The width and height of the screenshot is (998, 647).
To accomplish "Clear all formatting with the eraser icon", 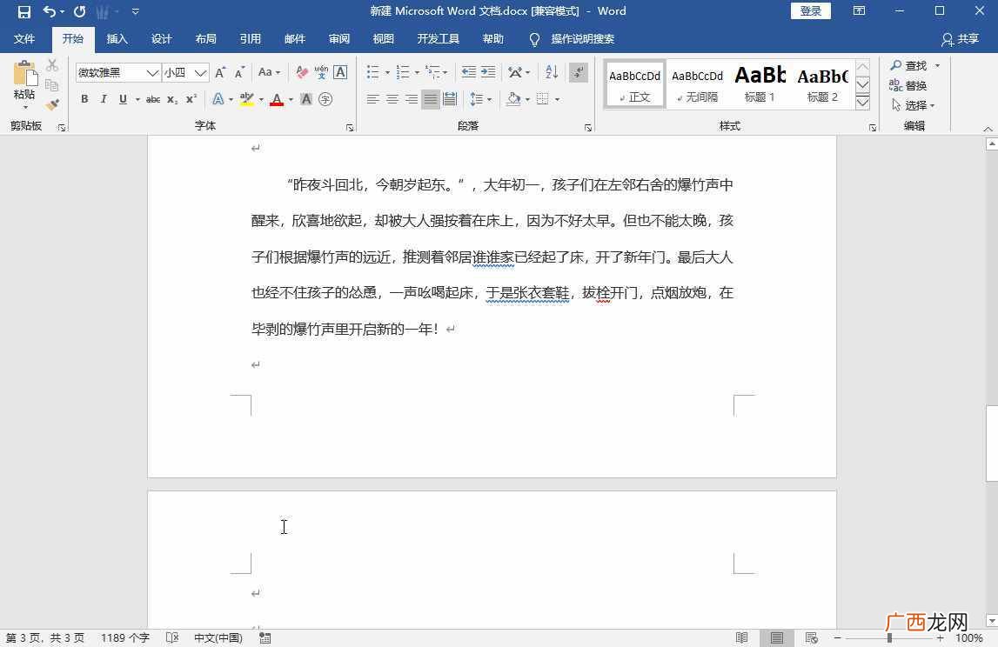I will 302,72.
